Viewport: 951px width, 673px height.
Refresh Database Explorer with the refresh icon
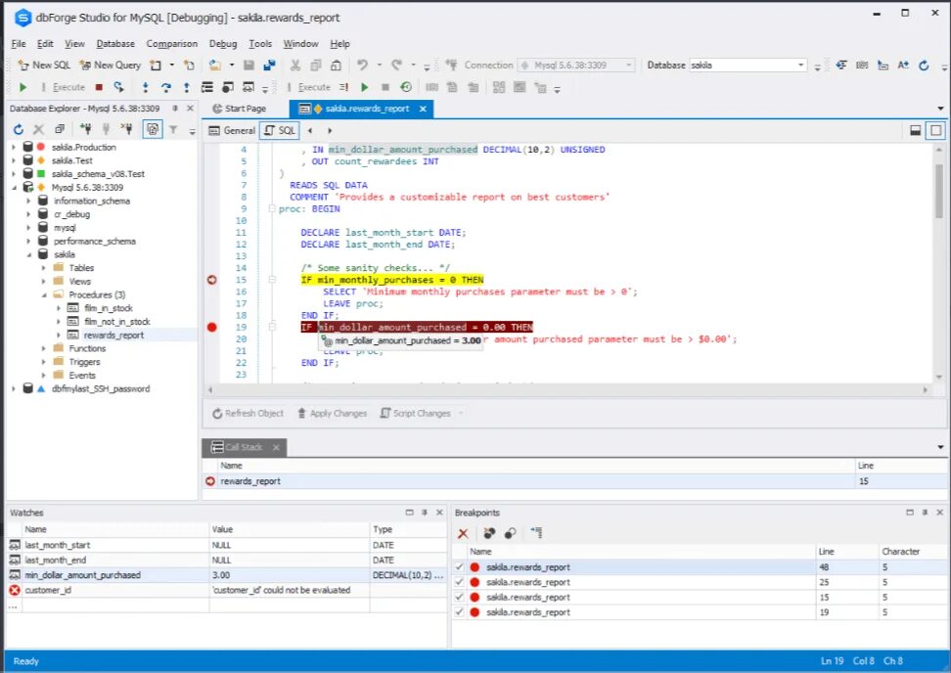(19, 129)
